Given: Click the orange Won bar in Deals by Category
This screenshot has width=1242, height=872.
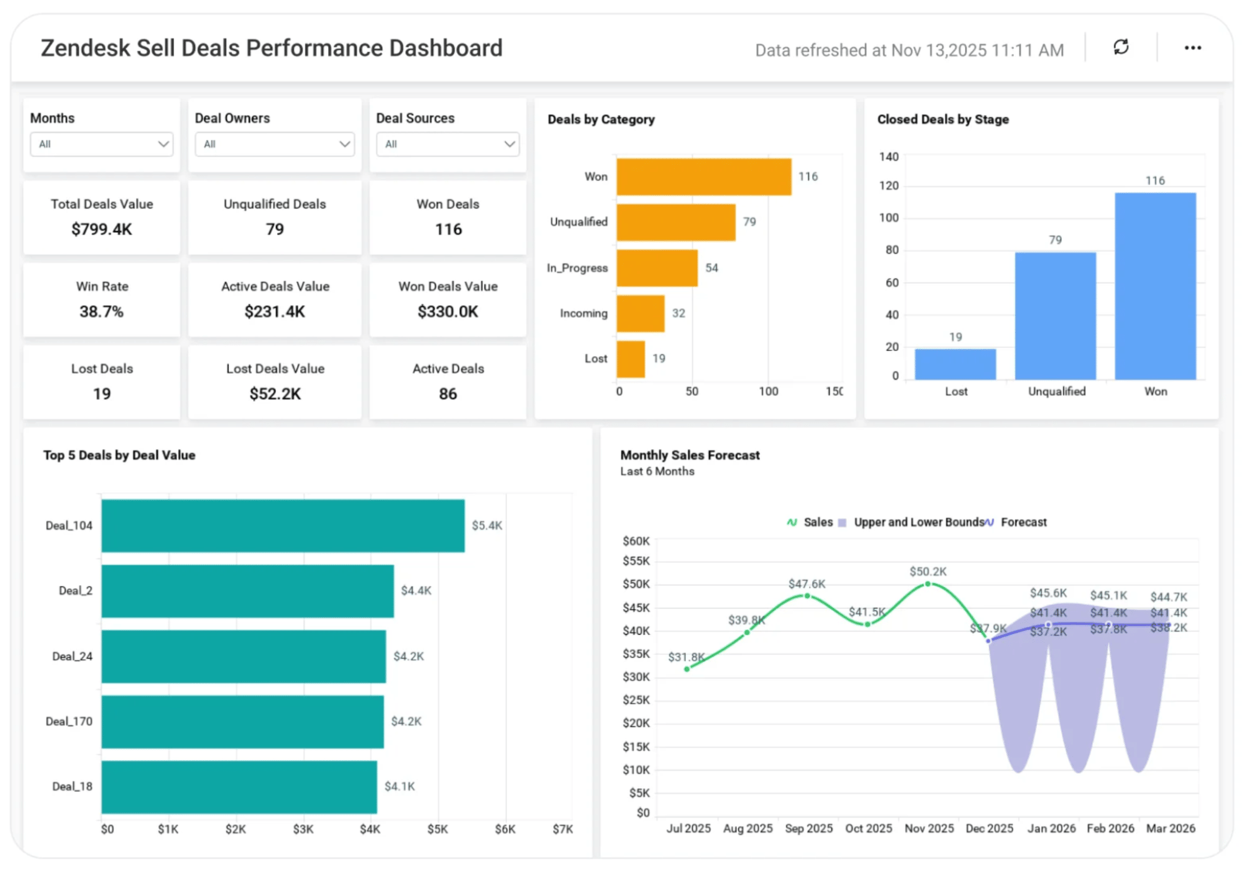Looking at the screenshot, I should click(x=704, y=177).
